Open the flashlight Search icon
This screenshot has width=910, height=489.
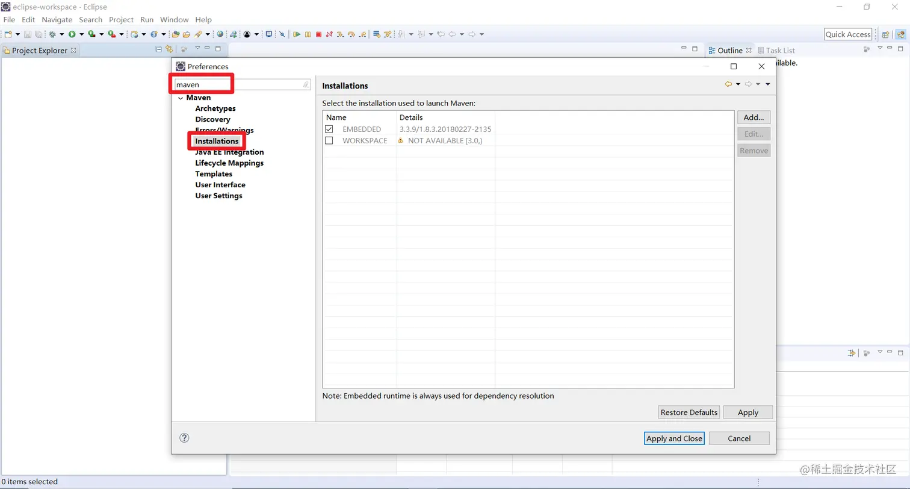coord(197,34)
